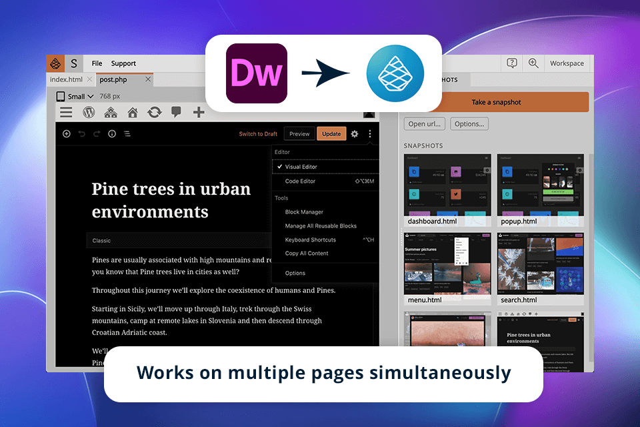Switch to the index.html tab
Image resolution: width=640 pixels, height=427 pixels.
click(66, 79)
